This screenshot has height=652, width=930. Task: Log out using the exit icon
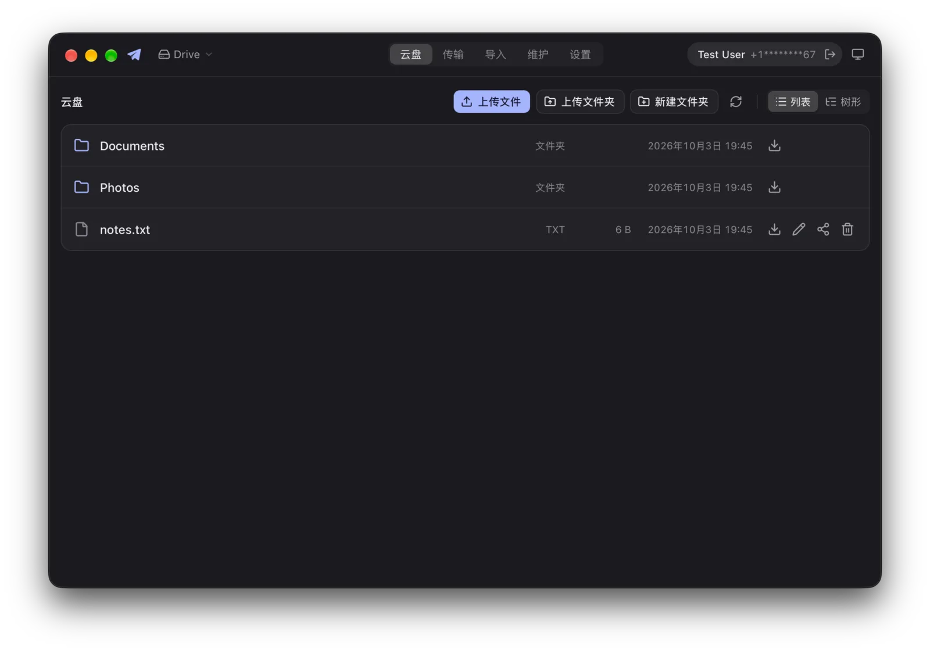coord(830,55)
